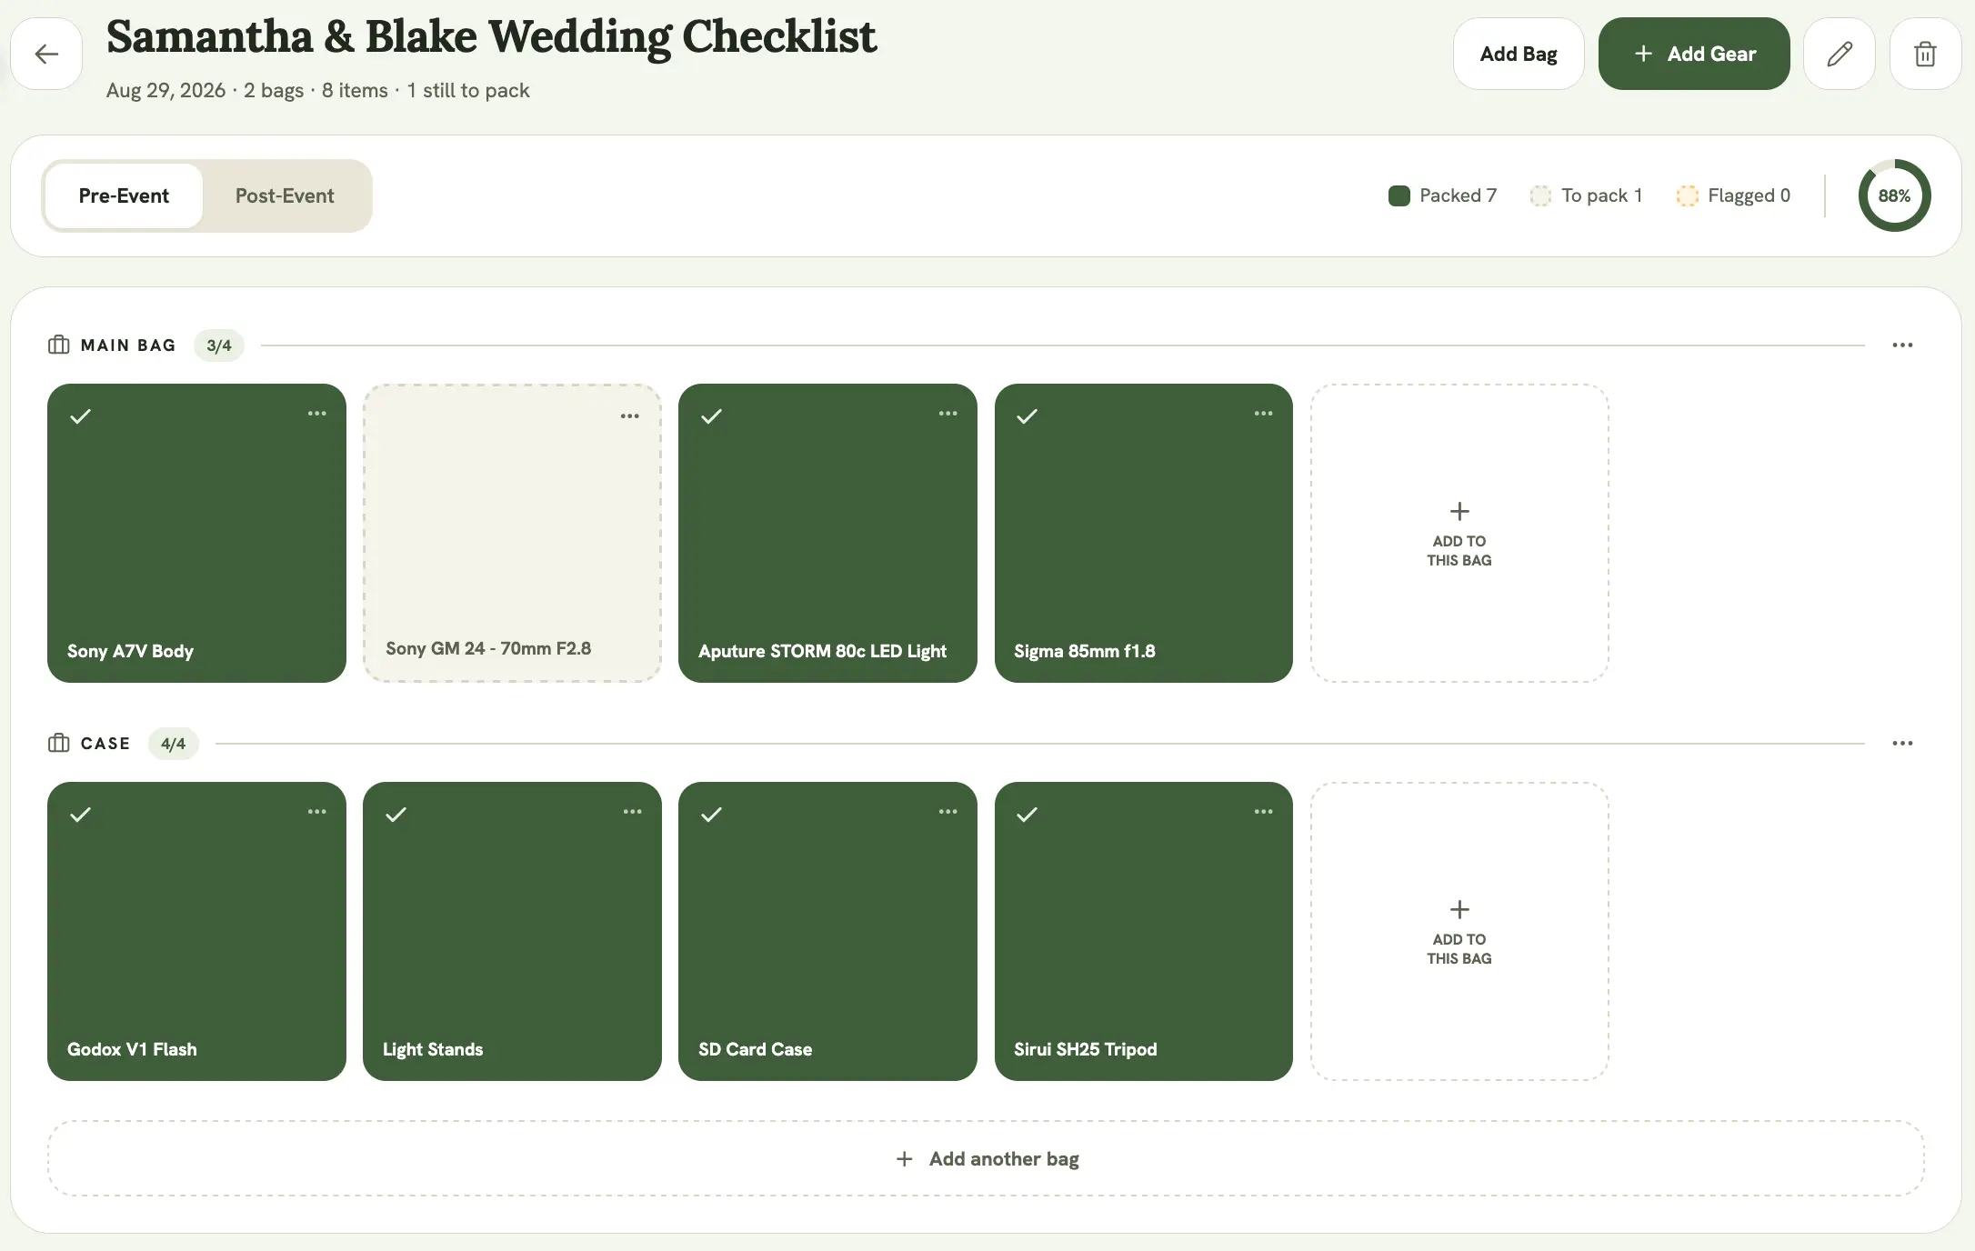Image resolution: width=1975 pixels, height=1251 pixels.
Task: Select the MAIN BAG heading text
Action: (128, 345)
